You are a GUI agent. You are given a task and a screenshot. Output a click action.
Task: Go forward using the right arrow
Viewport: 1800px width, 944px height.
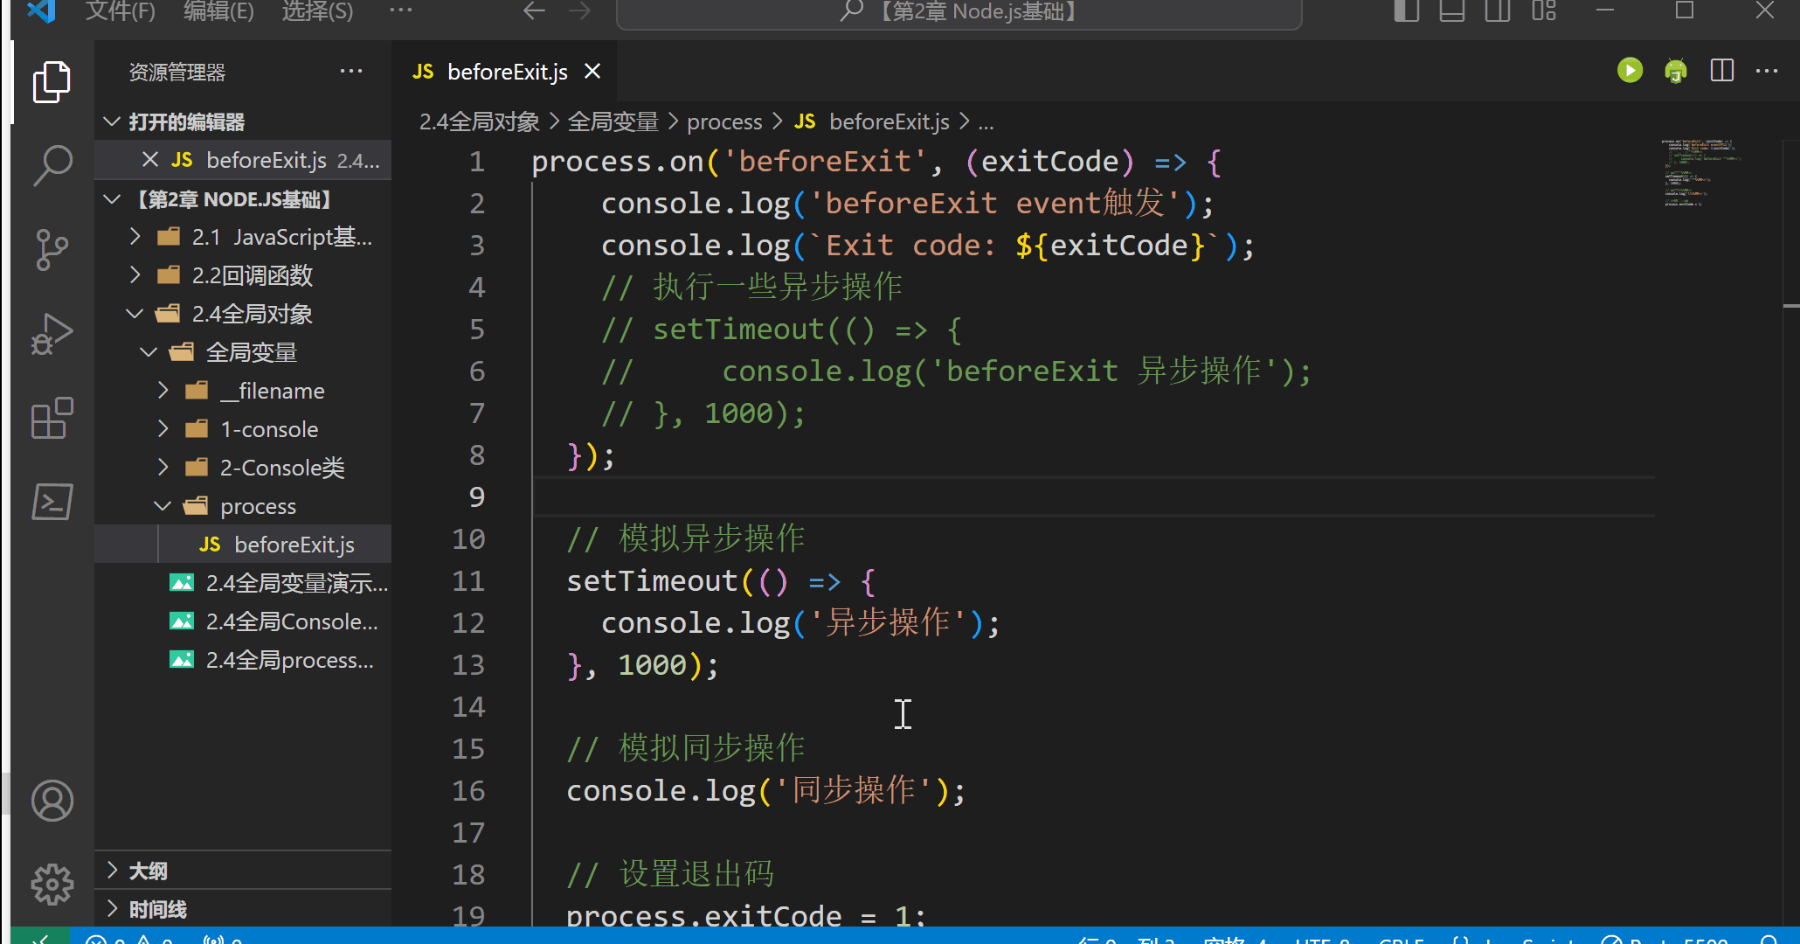click(x=579, y=10)
